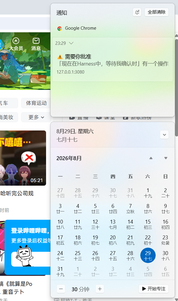Screen dimensions: 178x301
Task: Select August 20 初八 in calendar
Action: tap(113, 240)
